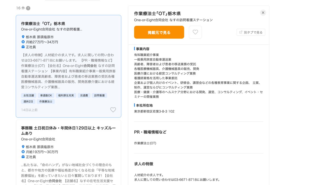Select the 福利厚生充実 tag
The width and height of the screenshot is (329, 185).
point(66,95)
